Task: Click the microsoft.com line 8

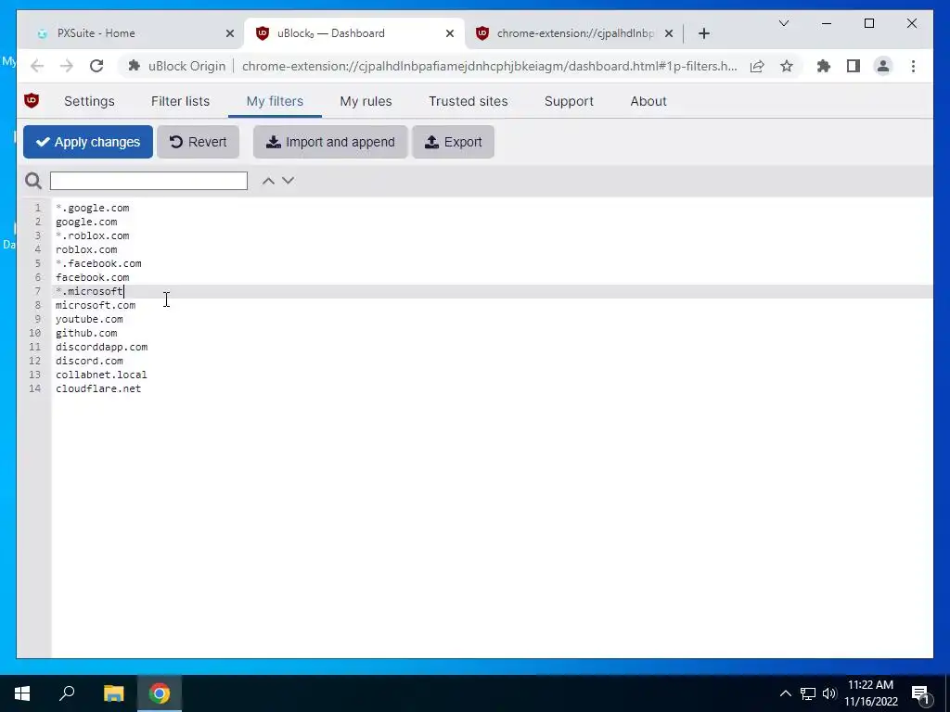Action: 96,305
